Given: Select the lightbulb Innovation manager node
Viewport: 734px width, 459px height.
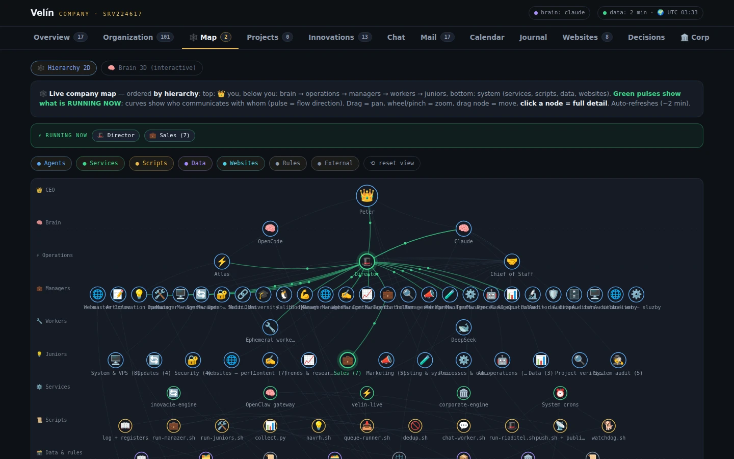Looking at the screenshot, I should [139, 294].
